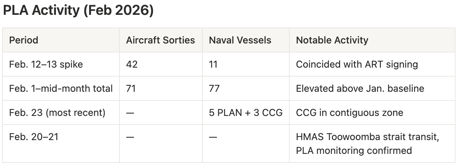The width and height of the screenshot is (460, 167).
Task: Select the 'Feb. 23 (most recent)' cell
Action: 57,112
